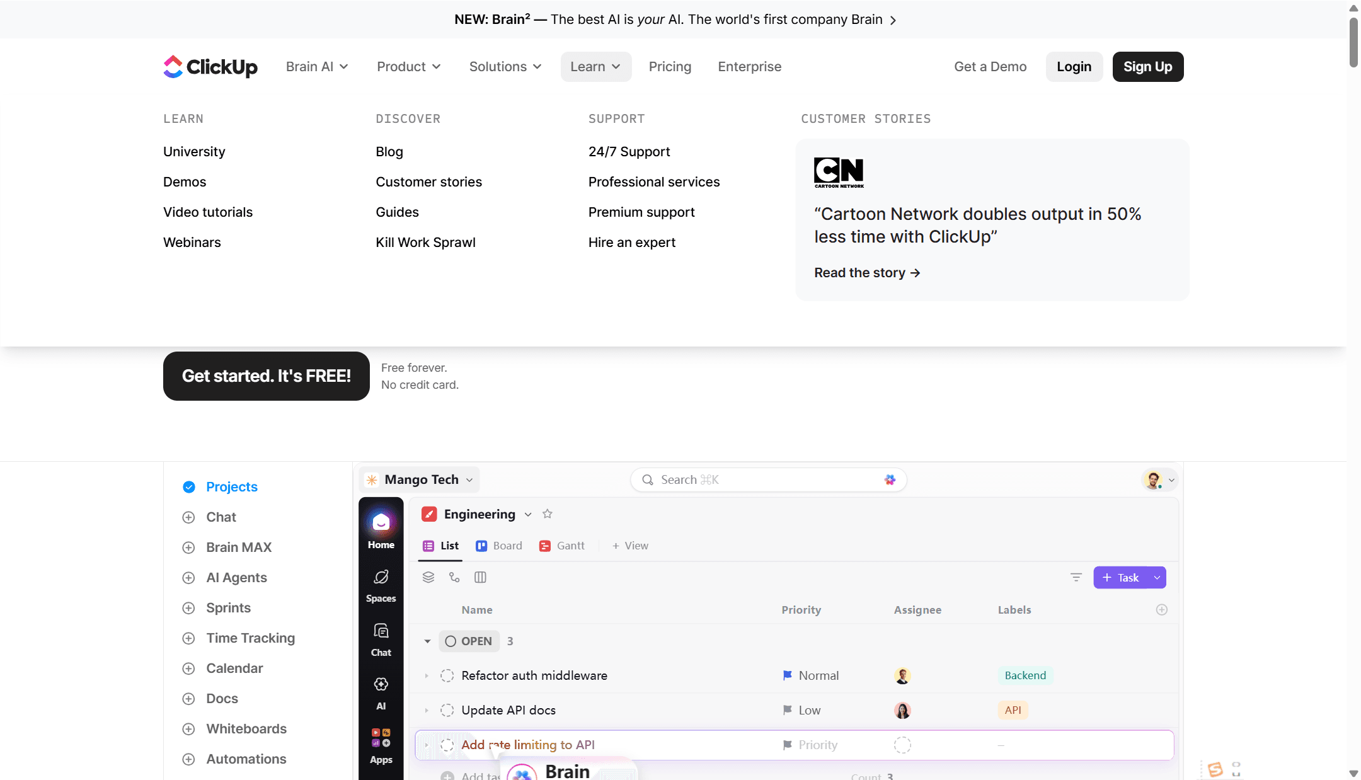
Task: Click the orange API label tag
Action: 1013,710
